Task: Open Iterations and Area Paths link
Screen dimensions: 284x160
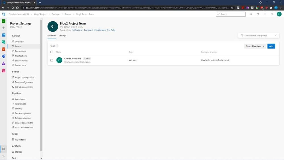Action: pyautogui.click(x=105, y=30)
